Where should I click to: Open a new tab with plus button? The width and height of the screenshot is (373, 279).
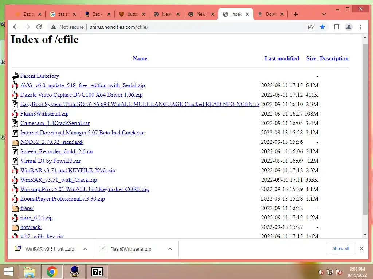click(x=296, y=14)
